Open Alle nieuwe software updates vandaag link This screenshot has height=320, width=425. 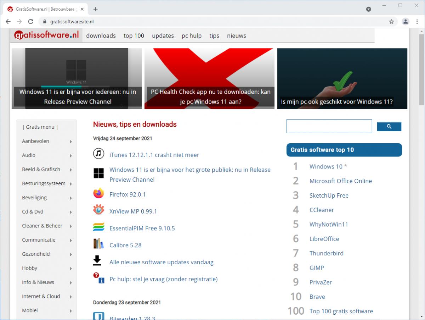(x=161, y=262)
